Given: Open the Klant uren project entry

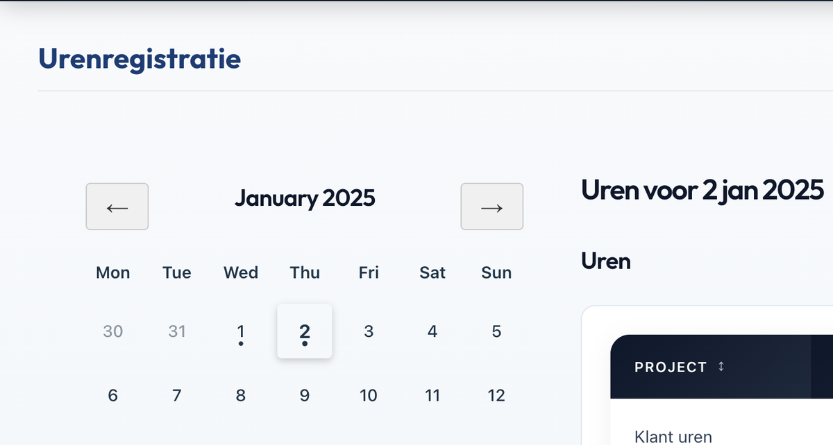Looking at the screenshot, I should click(x=673, y=437).
